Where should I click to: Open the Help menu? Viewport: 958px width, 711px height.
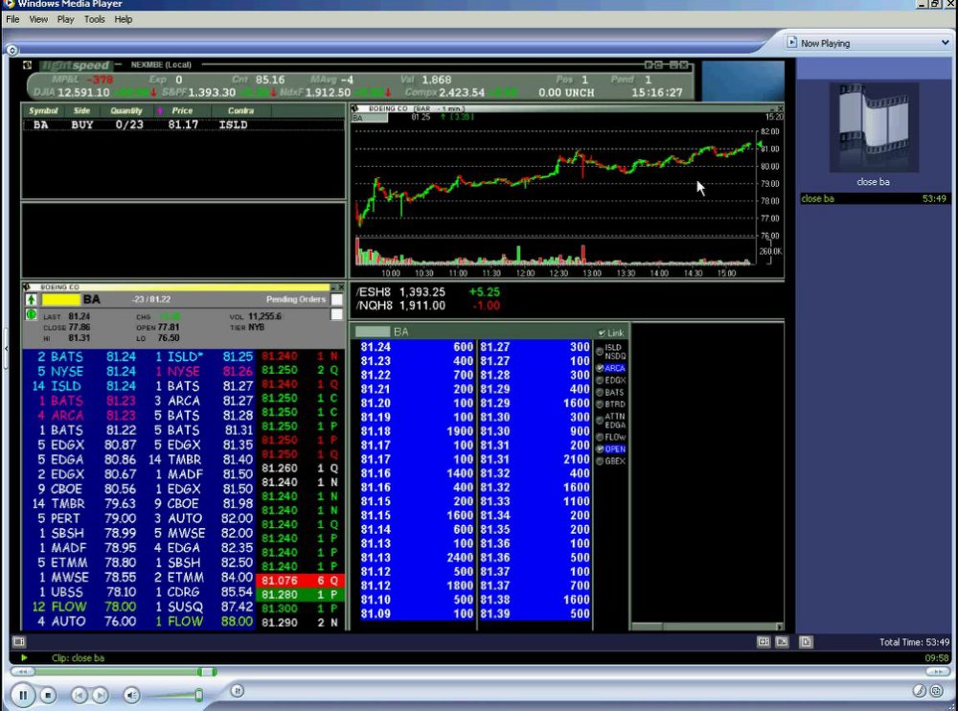coord(124,19)
